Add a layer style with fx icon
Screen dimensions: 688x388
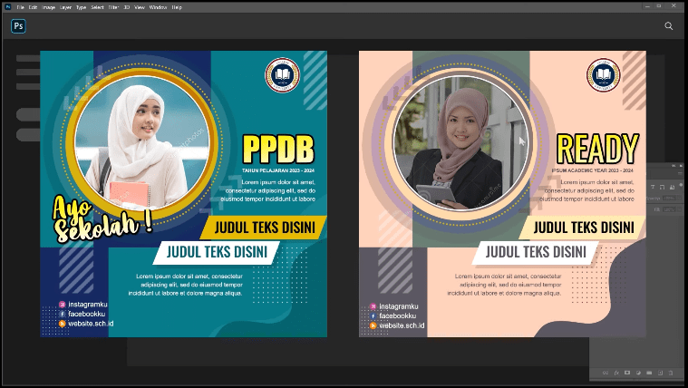point(615,373)
